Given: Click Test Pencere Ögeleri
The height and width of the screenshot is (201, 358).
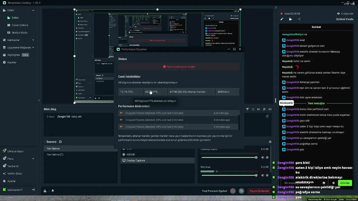Looking at the screenshot, I should pyautogui.click(x=215, y=191).
